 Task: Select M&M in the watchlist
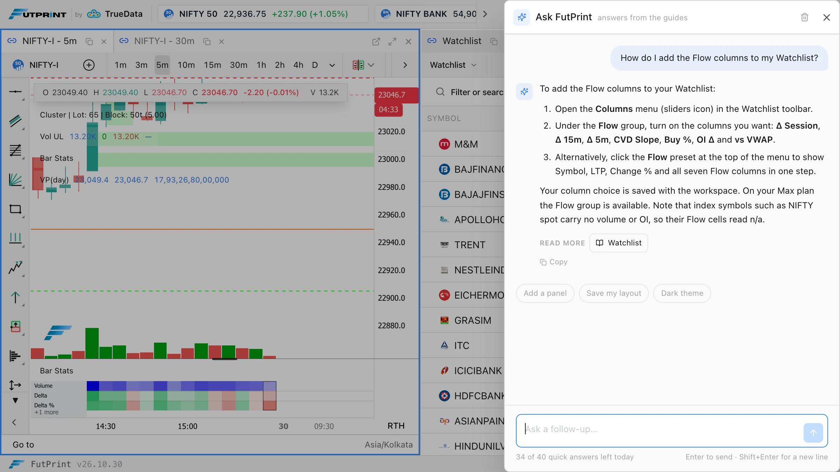(x=463, y=144)
